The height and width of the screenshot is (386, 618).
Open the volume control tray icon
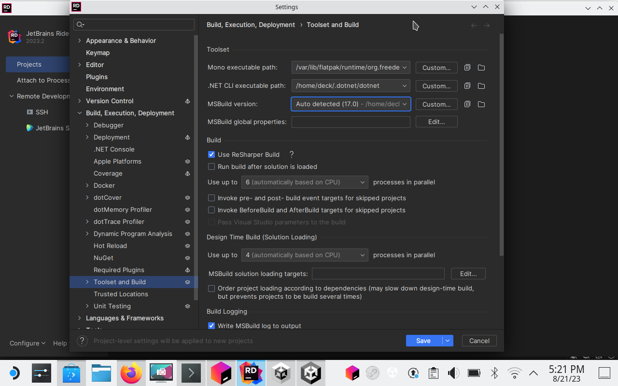(x=453, y=373)
